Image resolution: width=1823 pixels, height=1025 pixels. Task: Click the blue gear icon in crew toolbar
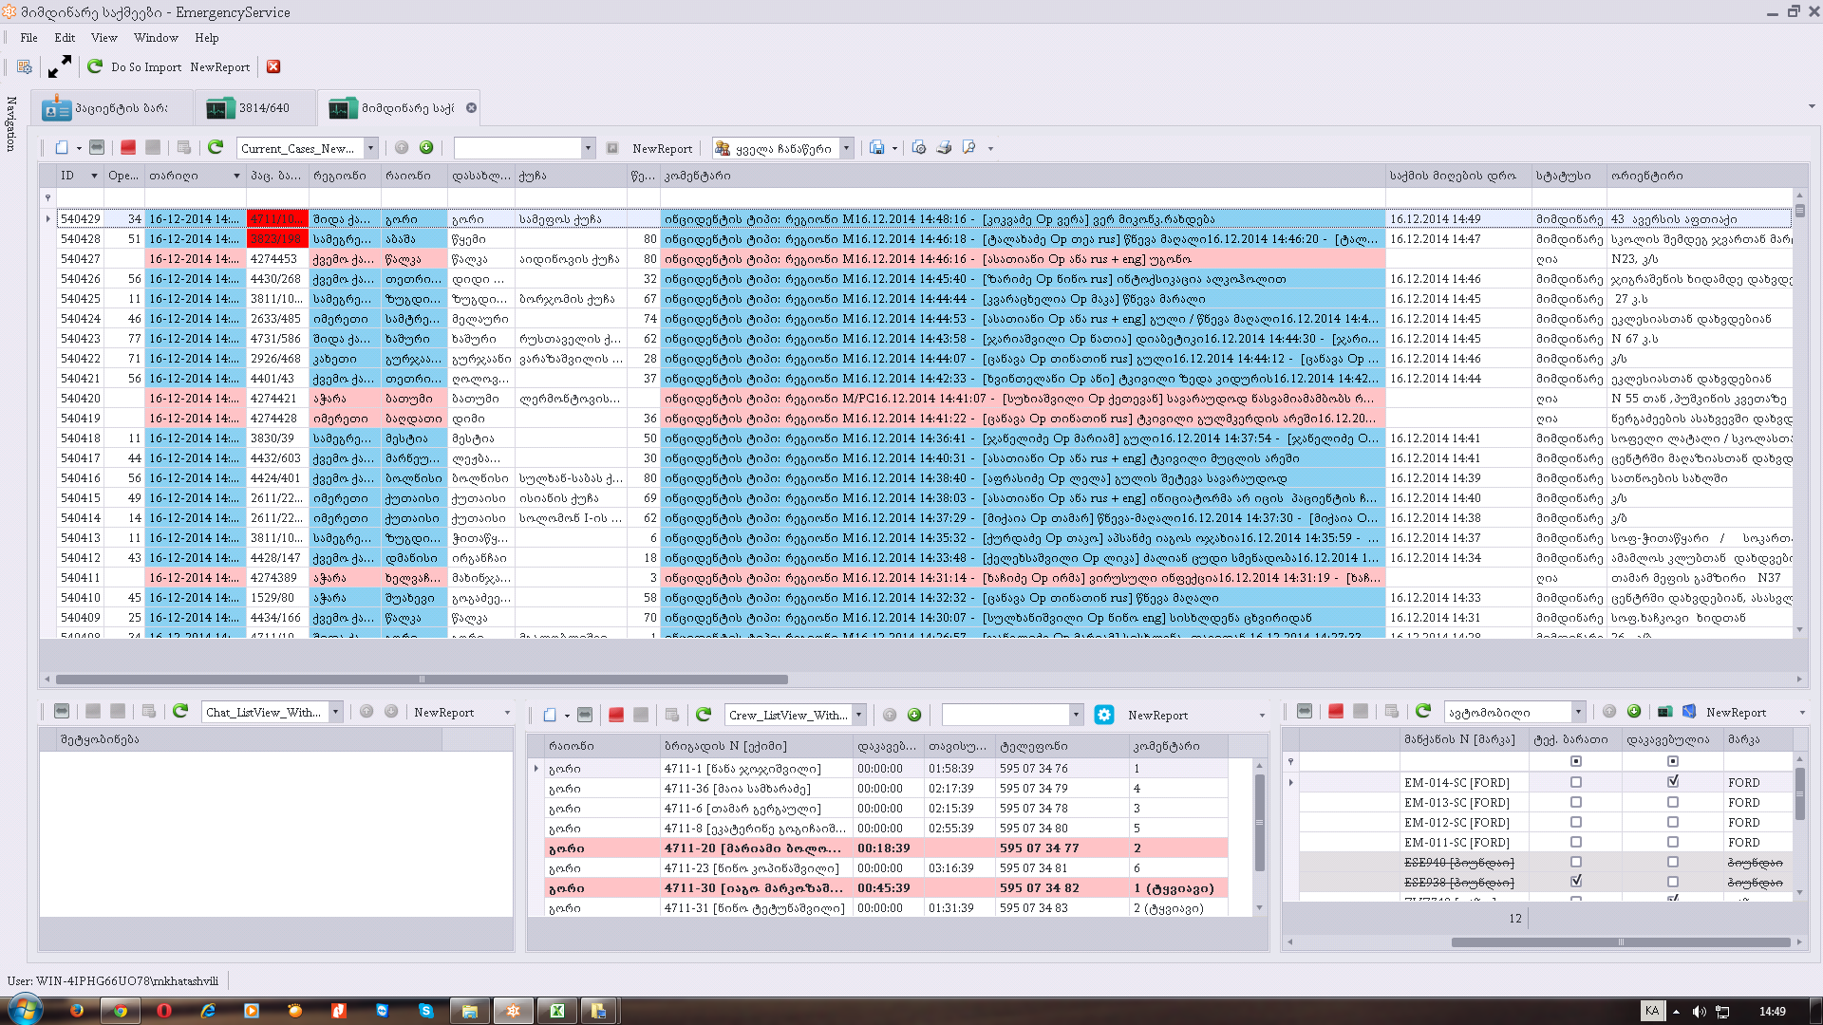(x=1103, y=715)
